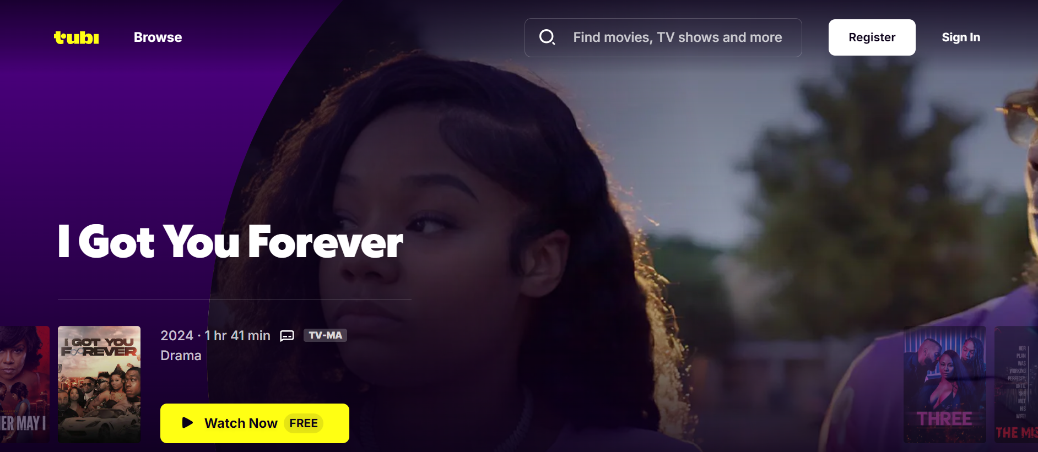Screen dimensions: 1038x452
Task: Select the rightmost partially visible poster
Action: pos(1016,384)
